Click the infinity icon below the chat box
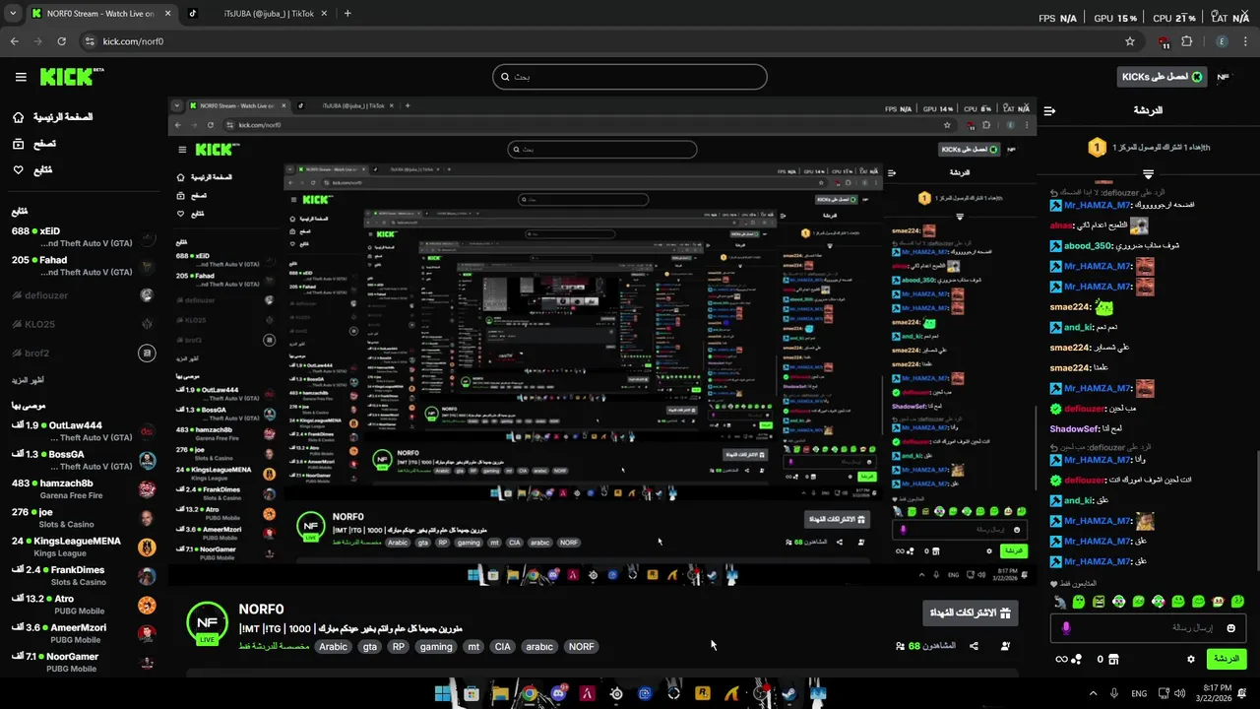The height and width of the screenshot is (709, 1260). point(1062,659)
